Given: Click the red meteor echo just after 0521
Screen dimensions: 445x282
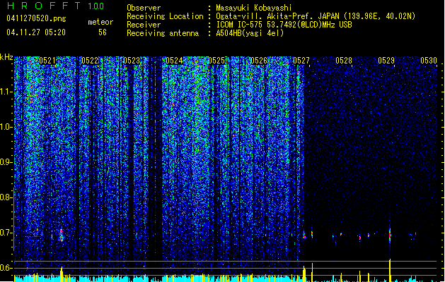Looking at the screenshot, I should pos(62,235).
